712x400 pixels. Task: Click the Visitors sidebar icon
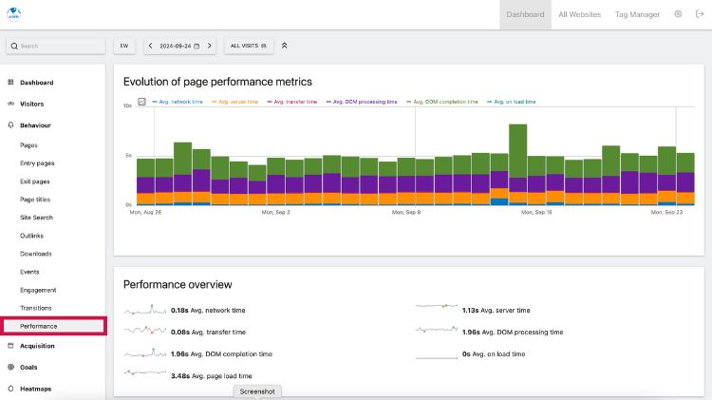coord(10,104)
